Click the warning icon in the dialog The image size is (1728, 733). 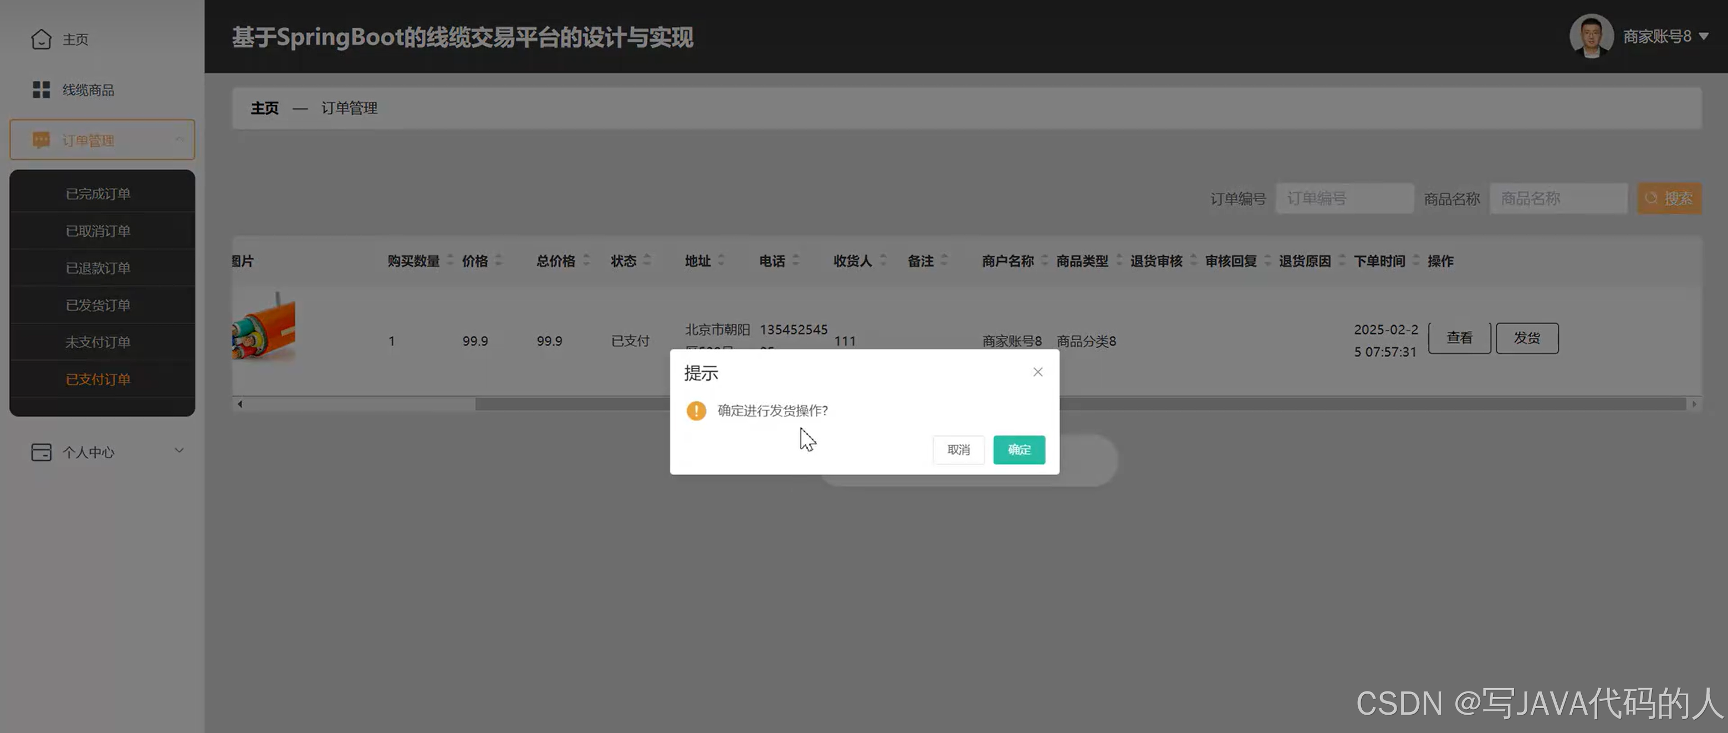tap(696, 411)
